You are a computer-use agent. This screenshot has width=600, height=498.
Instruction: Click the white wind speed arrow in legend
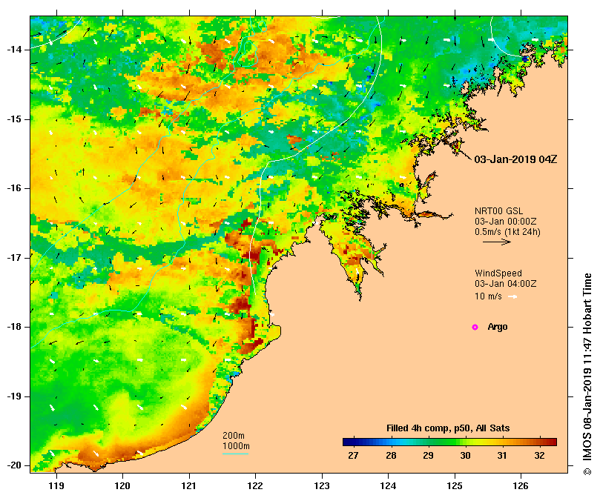(x=512, y=296)
